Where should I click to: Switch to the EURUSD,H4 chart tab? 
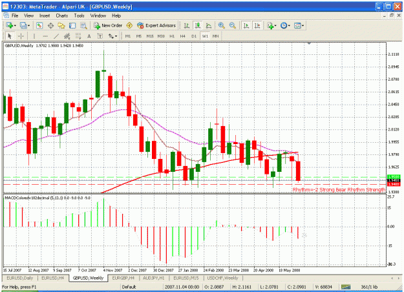coord(53,278)
